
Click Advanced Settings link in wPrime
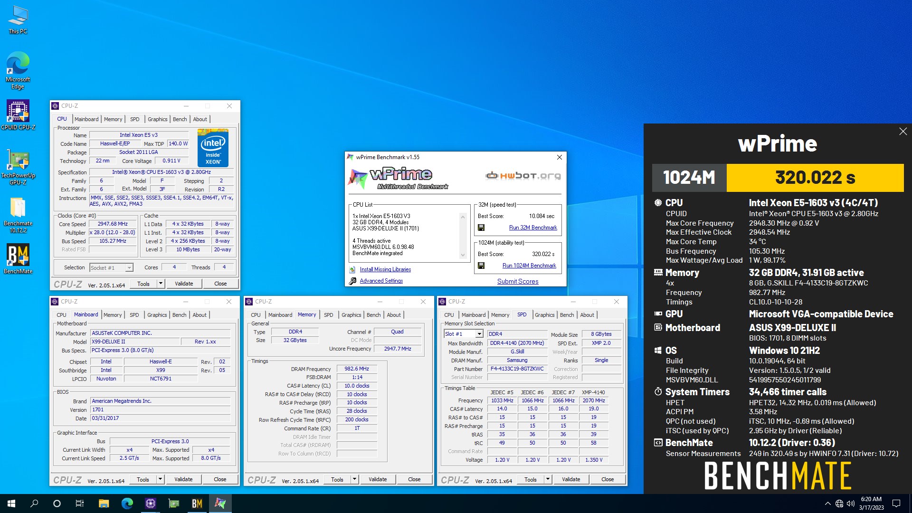coord(381,281)
